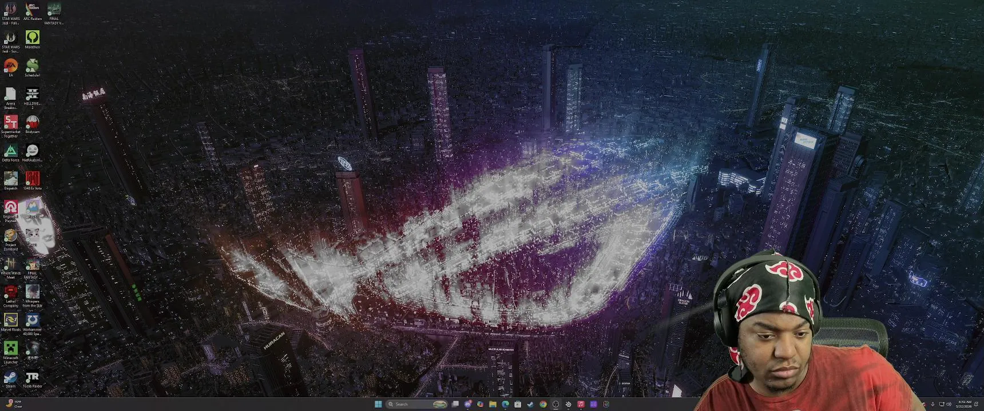The image size is (984, 411).
Task: Open File Explorer from the taskbar
Action: 493,404
